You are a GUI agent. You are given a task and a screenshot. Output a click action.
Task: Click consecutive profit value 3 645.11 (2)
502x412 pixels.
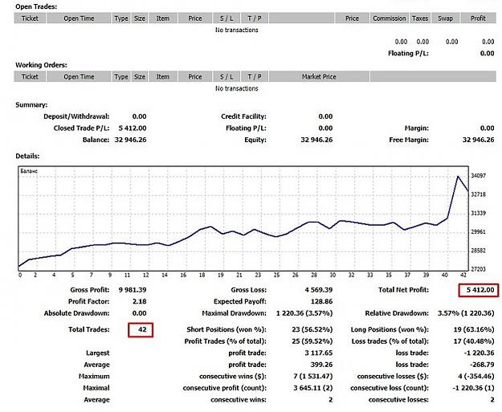tap(313, 388)
